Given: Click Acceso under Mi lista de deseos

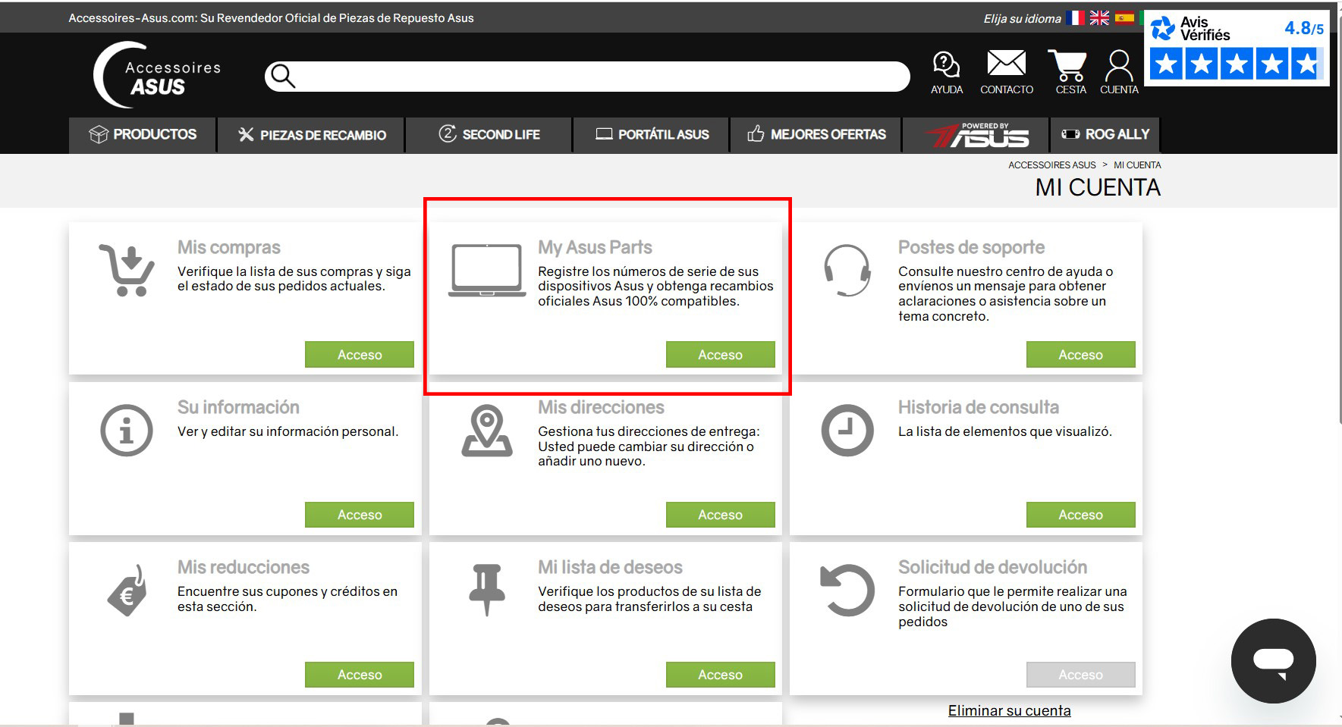Looking at the screenshot, I should pos(721,675).
